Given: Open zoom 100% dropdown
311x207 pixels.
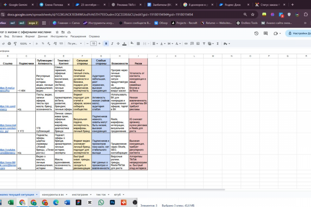Looking at the screenshot, I should [25, 43].
